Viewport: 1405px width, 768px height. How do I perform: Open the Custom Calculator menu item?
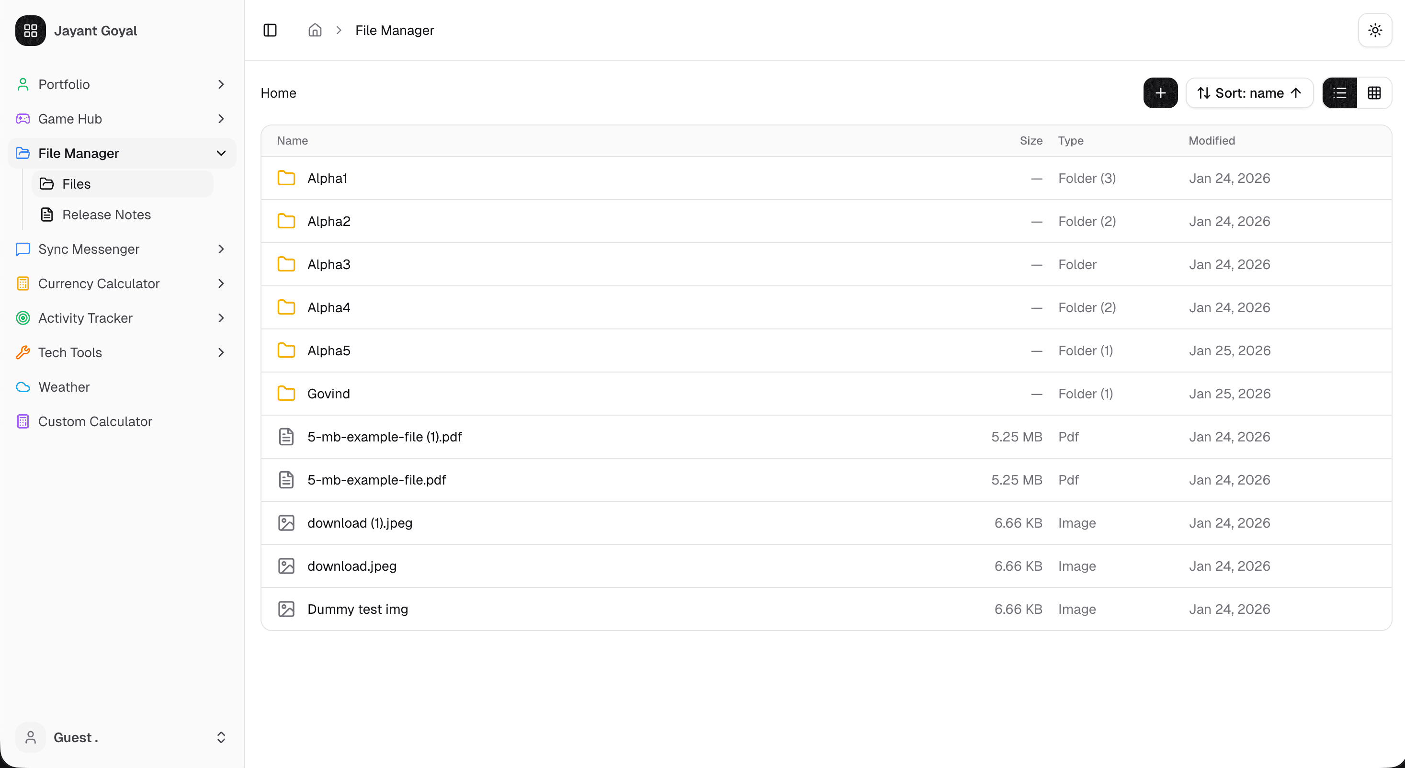pyautogui.click(x=122, y=421)
